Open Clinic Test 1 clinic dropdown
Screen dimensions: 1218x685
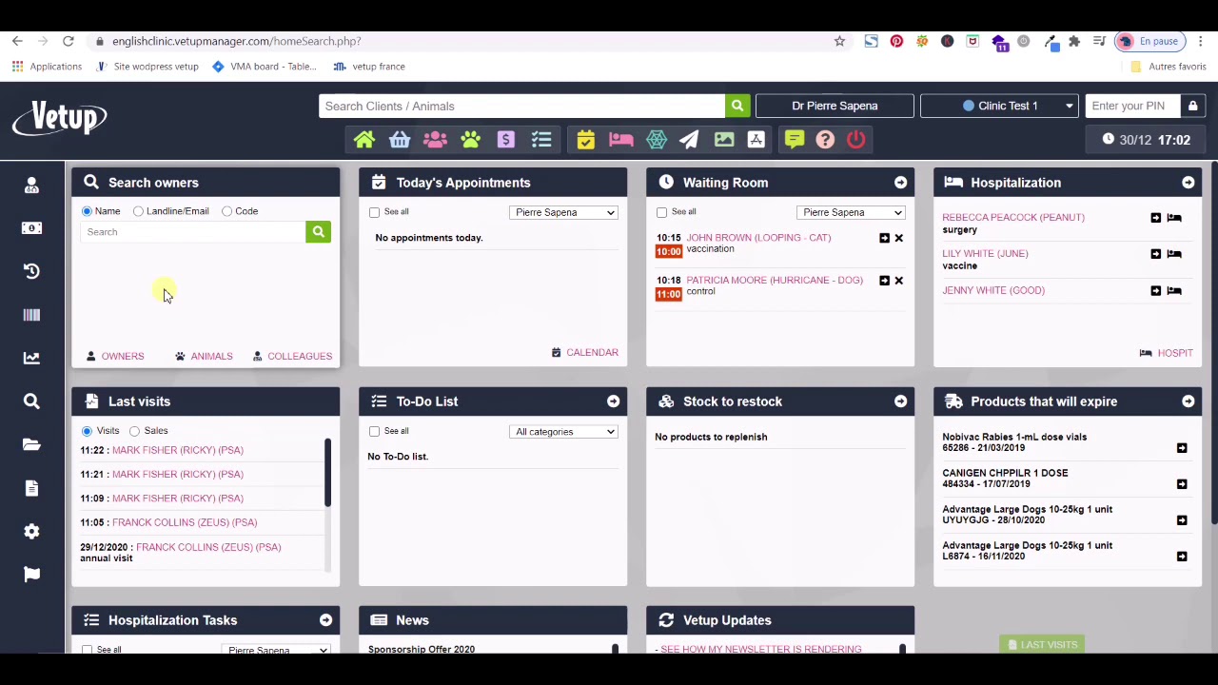(x=999, y=106)
